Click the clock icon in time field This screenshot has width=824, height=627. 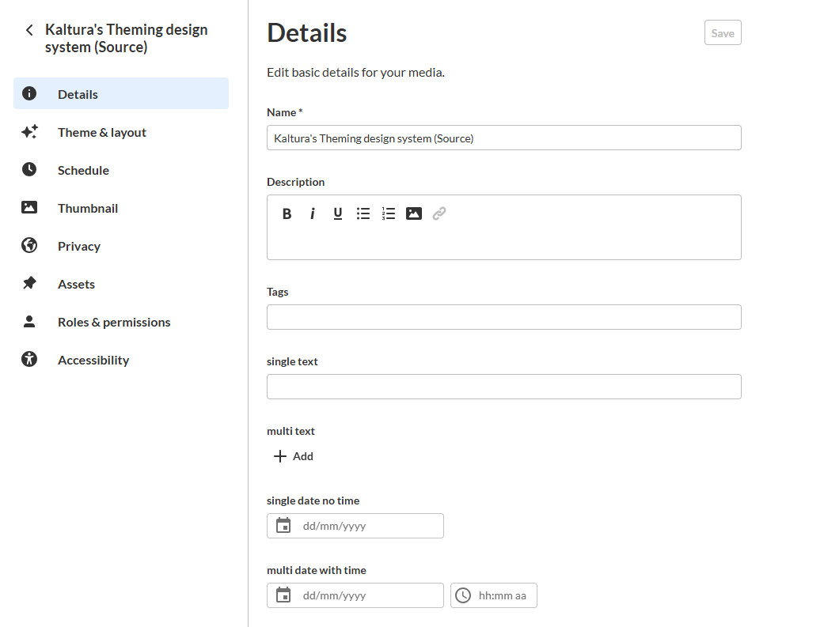click(463, 595)
